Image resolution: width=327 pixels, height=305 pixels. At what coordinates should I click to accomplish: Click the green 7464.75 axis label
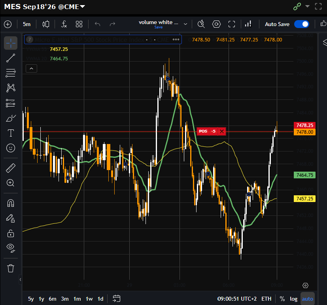[304, 175]
